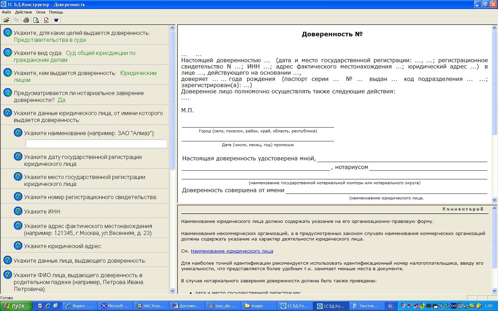The width and height of the screenshot is (498, 311).
Task: Open Print preview from the toolbar
Action: click(36, 20)
